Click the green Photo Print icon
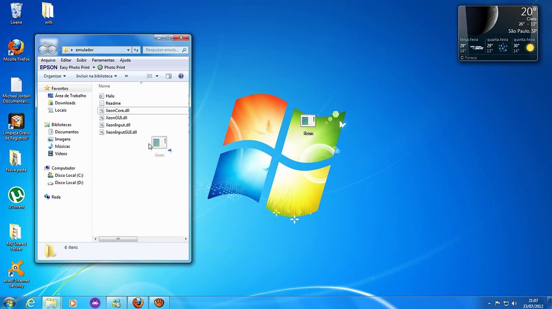Image resolution: width=552 pixels, height=309 pixels. (x=100, y=67)
